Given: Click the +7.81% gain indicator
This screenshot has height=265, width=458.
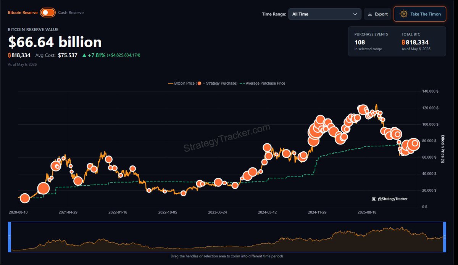Looking at the screenshot, I should tap(94, 55).
